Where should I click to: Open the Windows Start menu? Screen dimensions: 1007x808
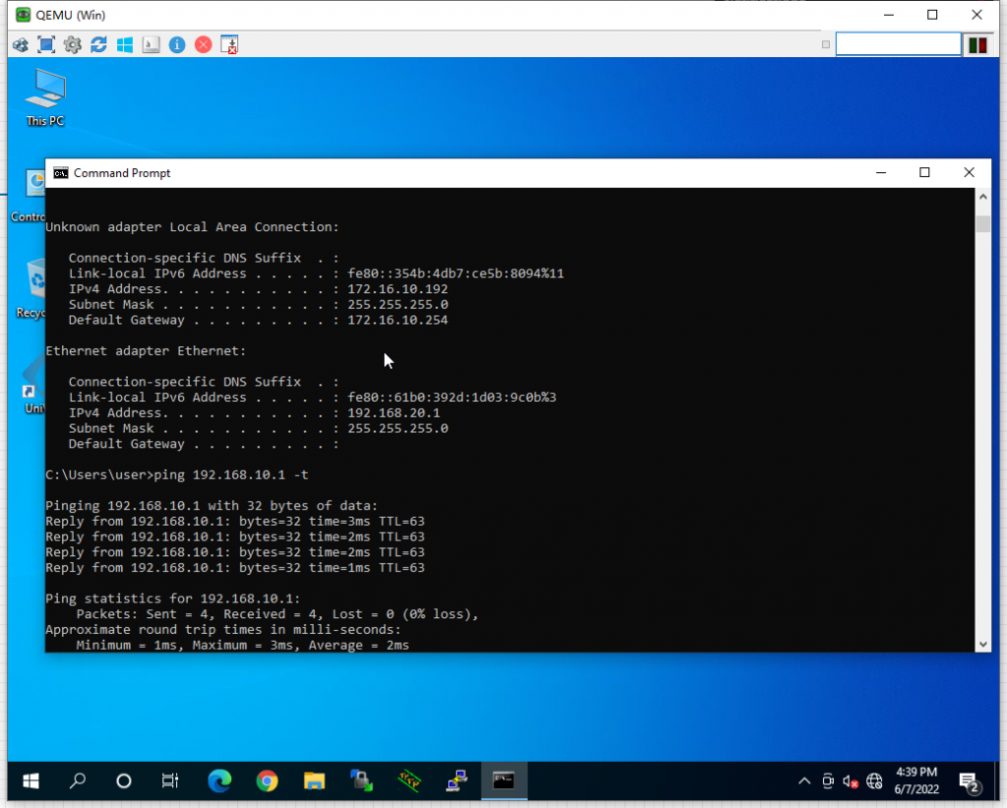pos(30,781)
